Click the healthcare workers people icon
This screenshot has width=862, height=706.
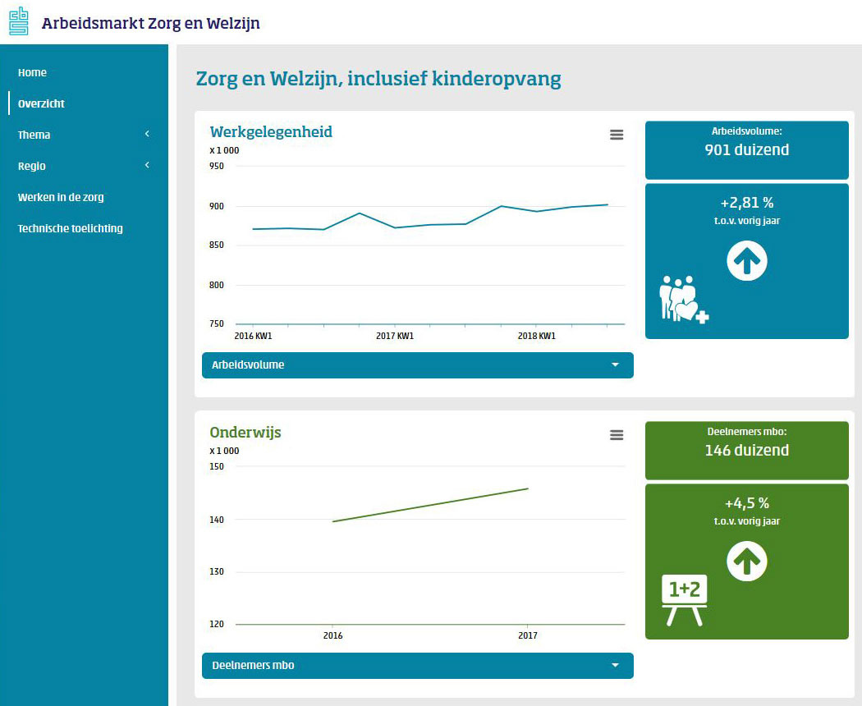tap(683, 300)
